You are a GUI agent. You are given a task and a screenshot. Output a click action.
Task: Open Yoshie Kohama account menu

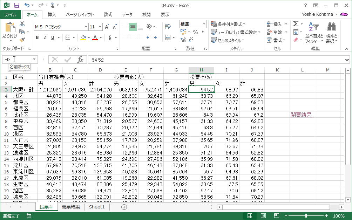tap(319, 14)
